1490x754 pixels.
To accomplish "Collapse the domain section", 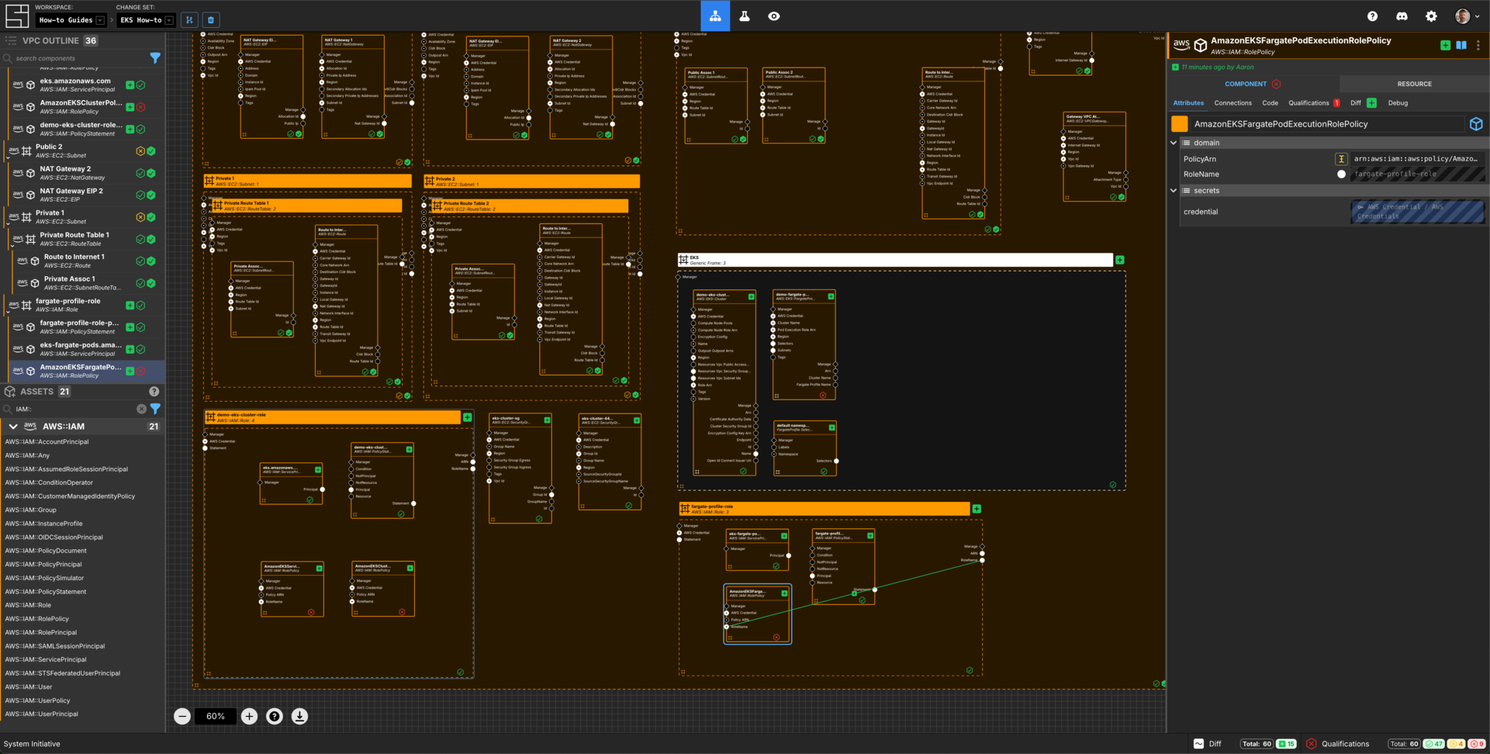I will tap(1174, 143).
